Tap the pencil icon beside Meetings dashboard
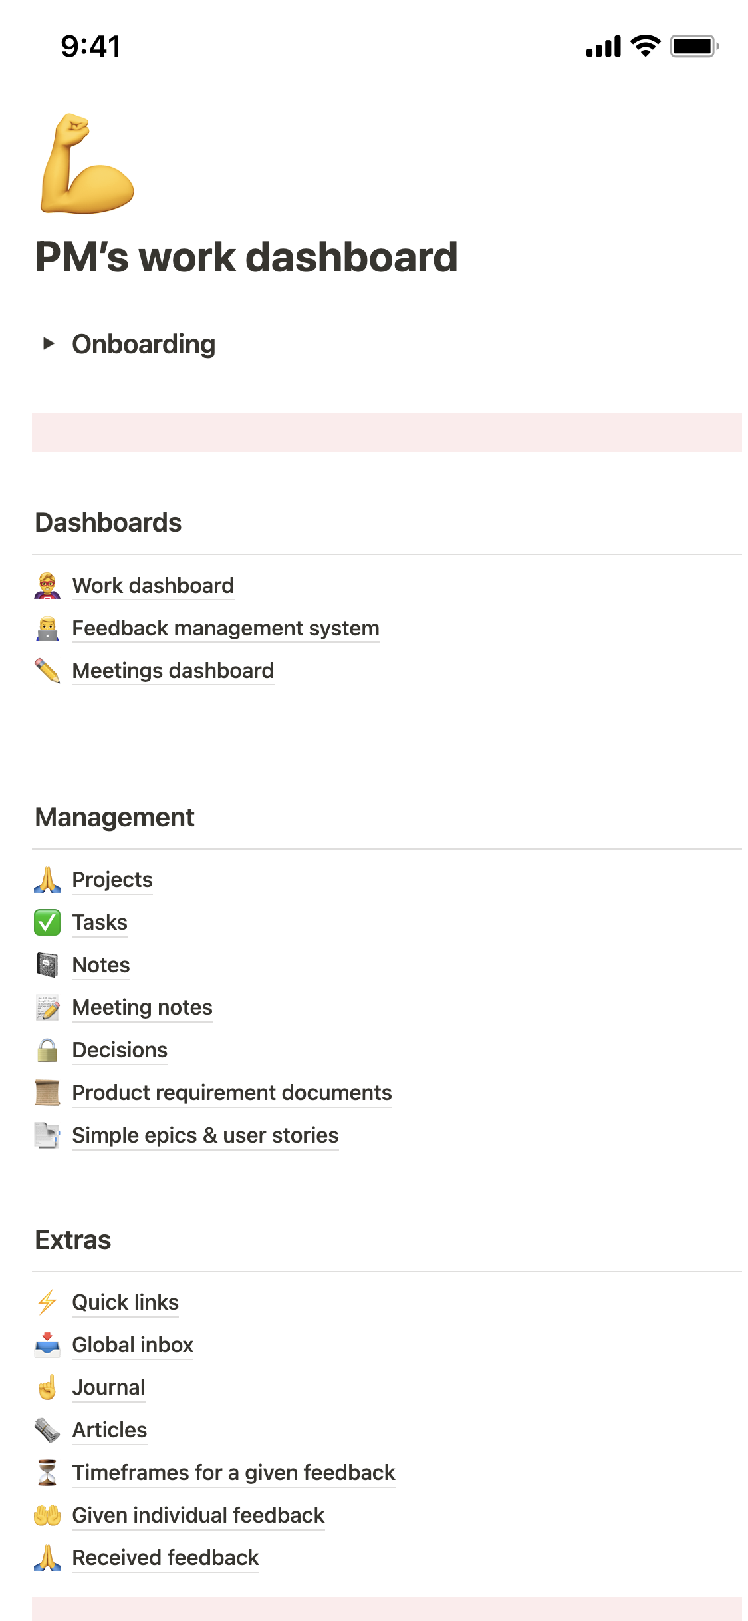This screenshot has height=1621, width=748. [47, 671]
